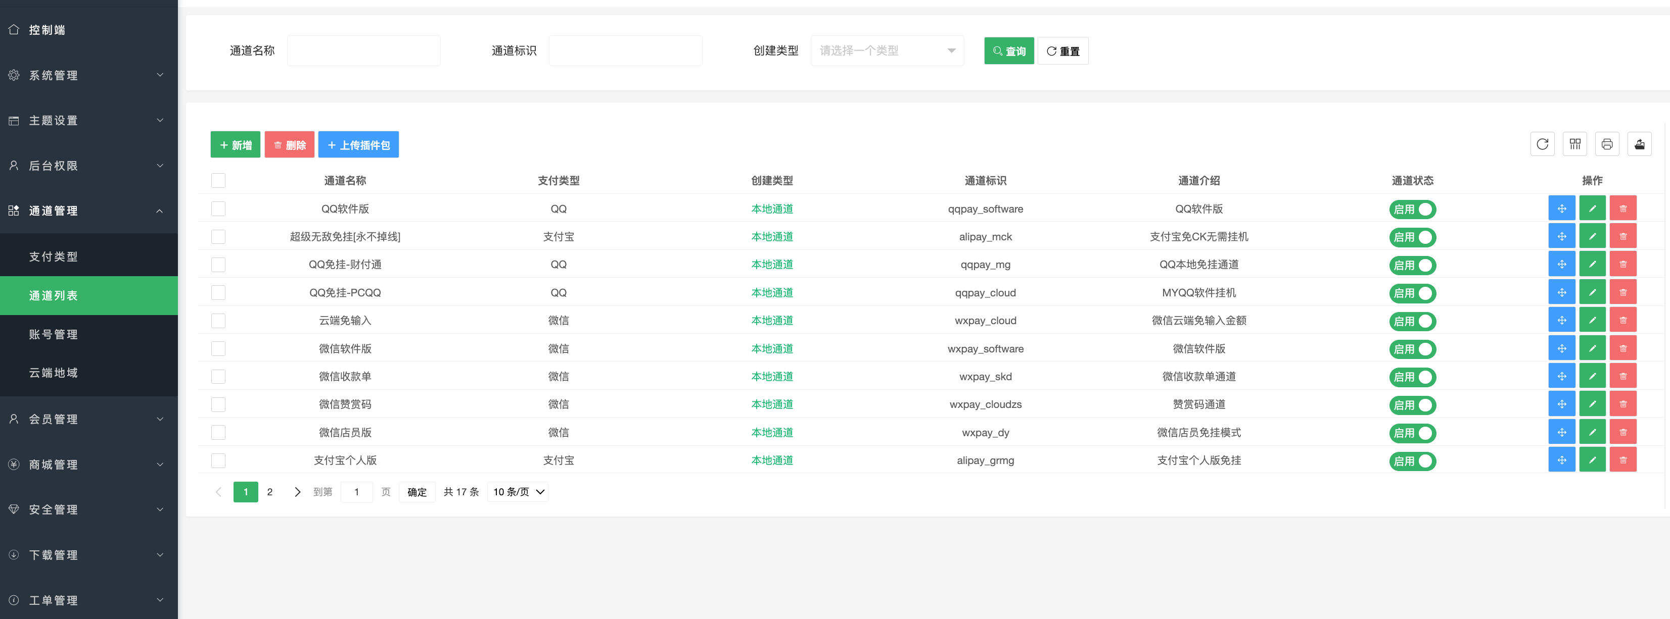Disable the 启用 toggle for 微信赞赏码

coord(1413,405)
